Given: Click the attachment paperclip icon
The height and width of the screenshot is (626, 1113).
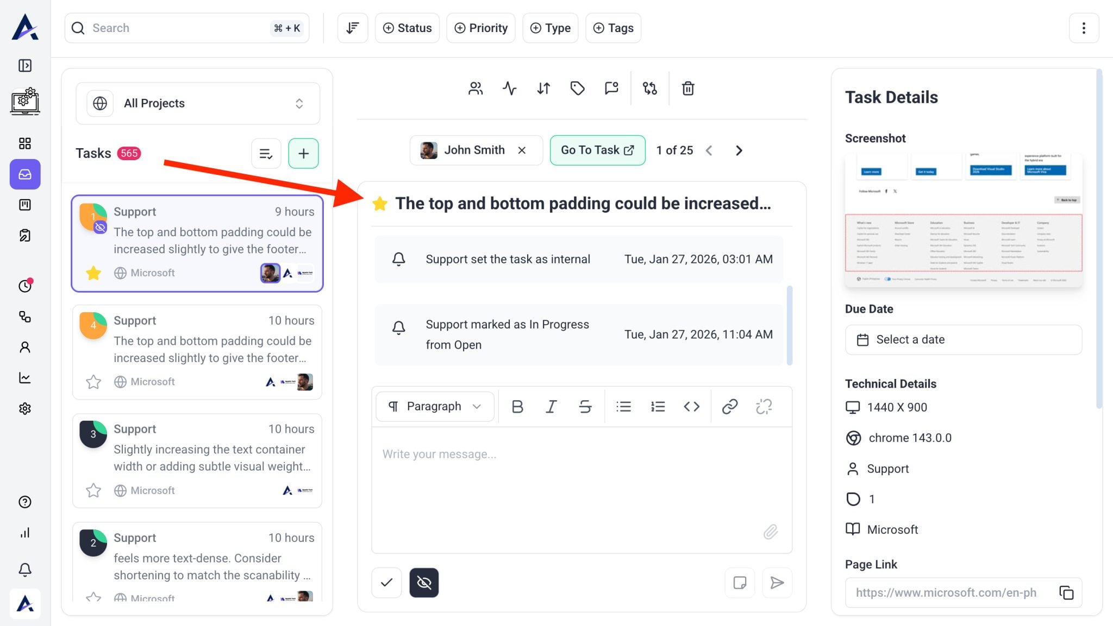Looking at the screenshot, I should [770, 532].
